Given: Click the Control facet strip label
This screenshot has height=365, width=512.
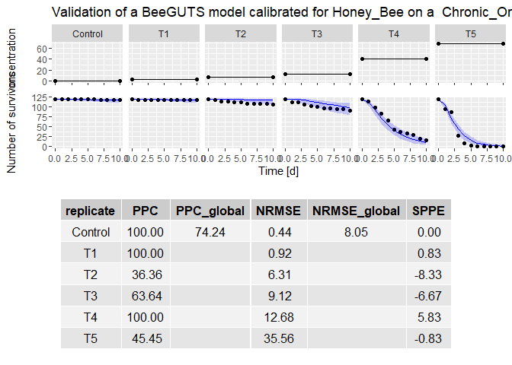Looking at the screenshot, I should 88,34.
